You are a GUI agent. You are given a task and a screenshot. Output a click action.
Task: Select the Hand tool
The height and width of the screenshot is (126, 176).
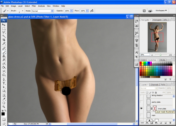tap(4, 103)
